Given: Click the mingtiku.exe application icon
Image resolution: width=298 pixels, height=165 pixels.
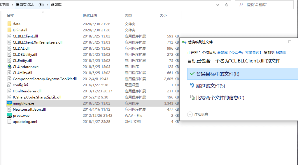Looking at the screenshot, I should 9,103.
